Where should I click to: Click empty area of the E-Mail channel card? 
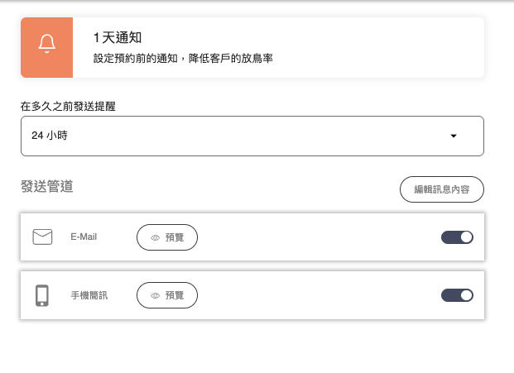(x=323, y=237)
